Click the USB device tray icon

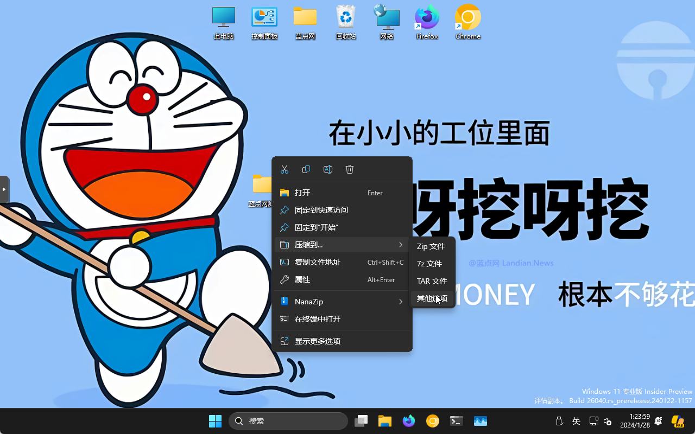tap(559, 421)
